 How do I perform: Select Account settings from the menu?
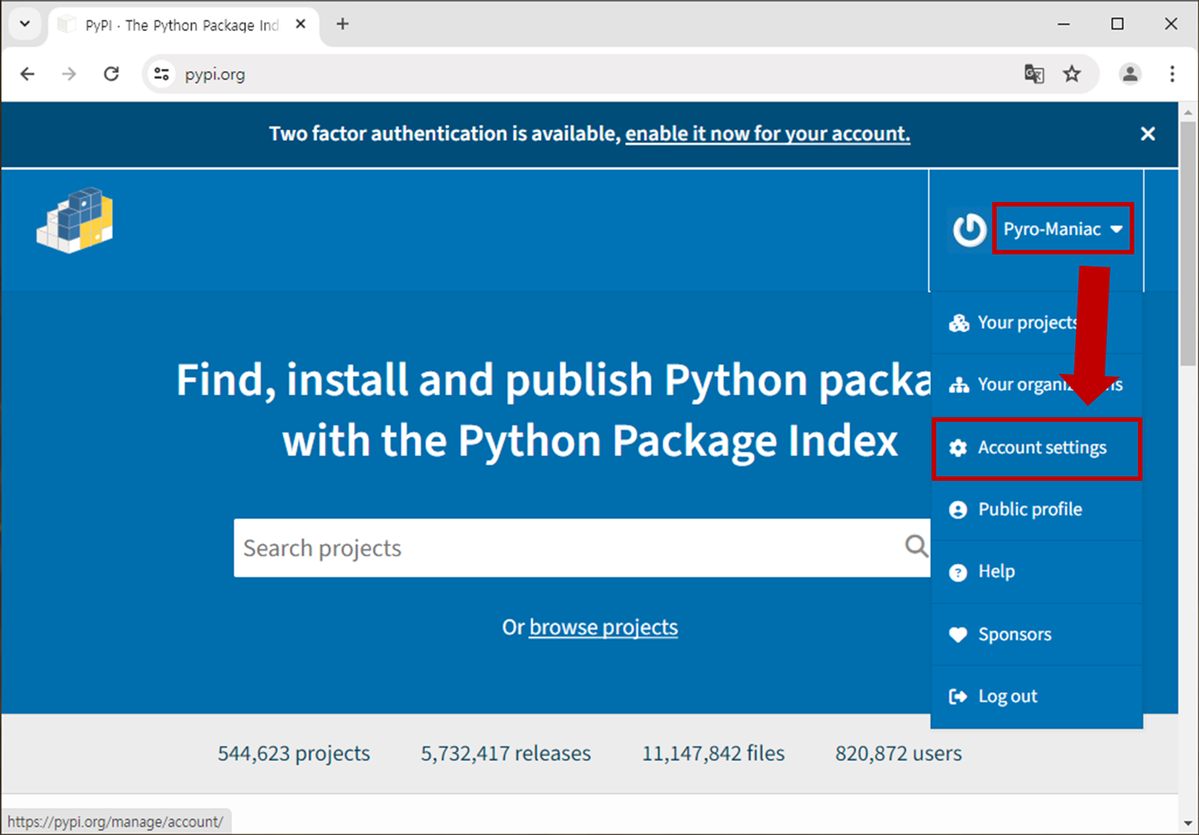(x=1037, y=448)
